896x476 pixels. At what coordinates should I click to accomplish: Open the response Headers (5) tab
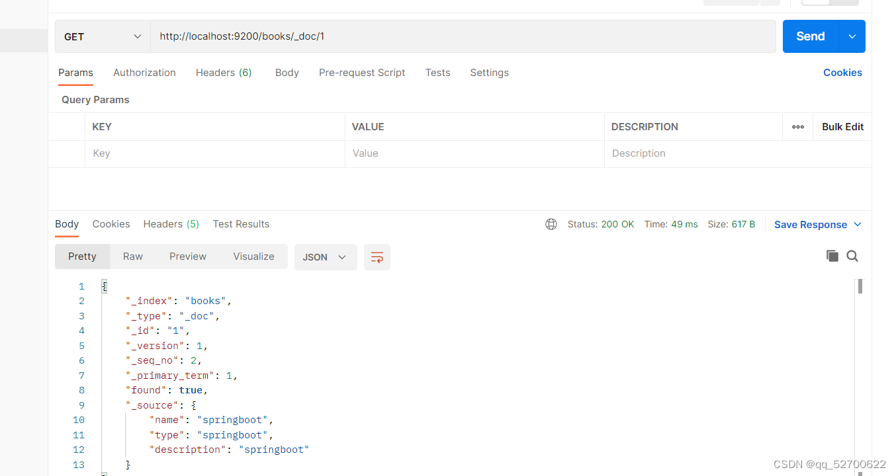point(171,224)
